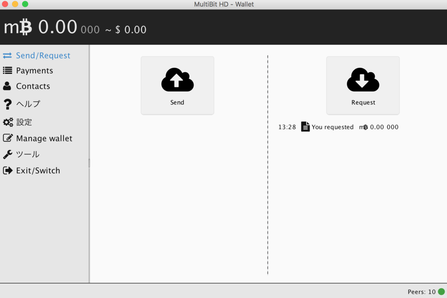Click the document icon beside the payment request entry
447x298 pixels.
(x=304, y=127)
